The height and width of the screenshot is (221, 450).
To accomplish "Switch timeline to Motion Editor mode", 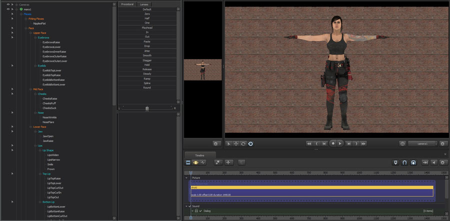I will pos(196,162).
